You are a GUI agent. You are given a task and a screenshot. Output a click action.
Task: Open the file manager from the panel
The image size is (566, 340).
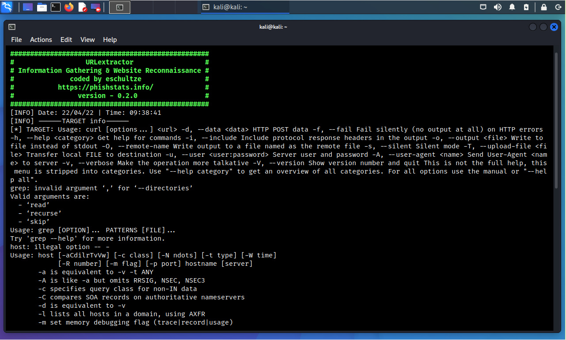42,7
